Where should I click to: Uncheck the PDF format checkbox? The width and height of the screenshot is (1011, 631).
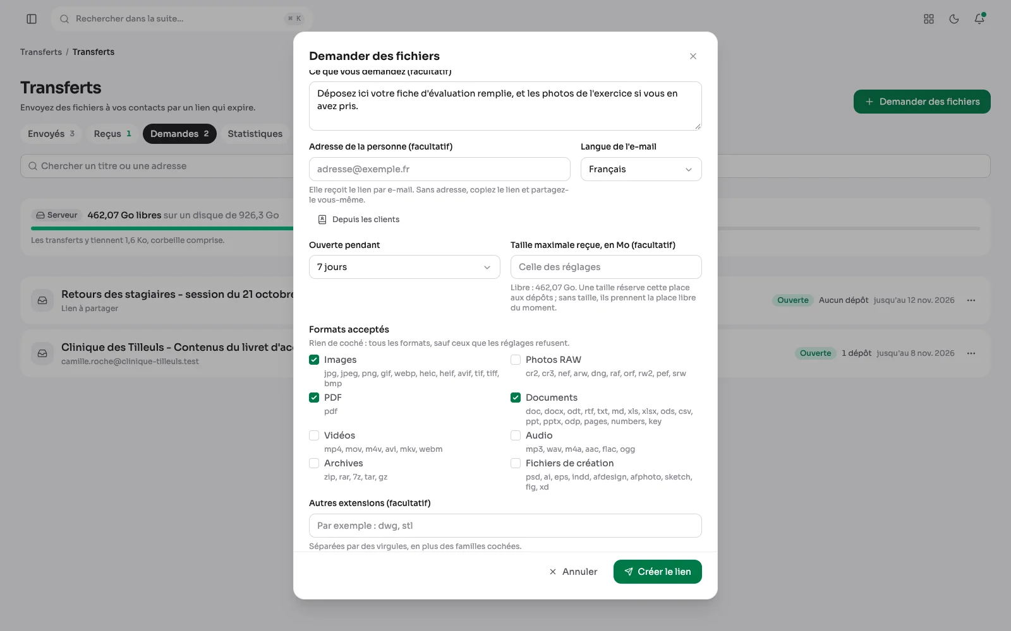coord(314,398)
